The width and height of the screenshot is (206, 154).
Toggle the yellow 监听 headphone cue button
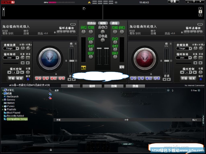(83, 67)
